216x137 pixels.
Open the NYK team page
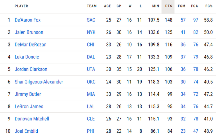coord(91,32)
